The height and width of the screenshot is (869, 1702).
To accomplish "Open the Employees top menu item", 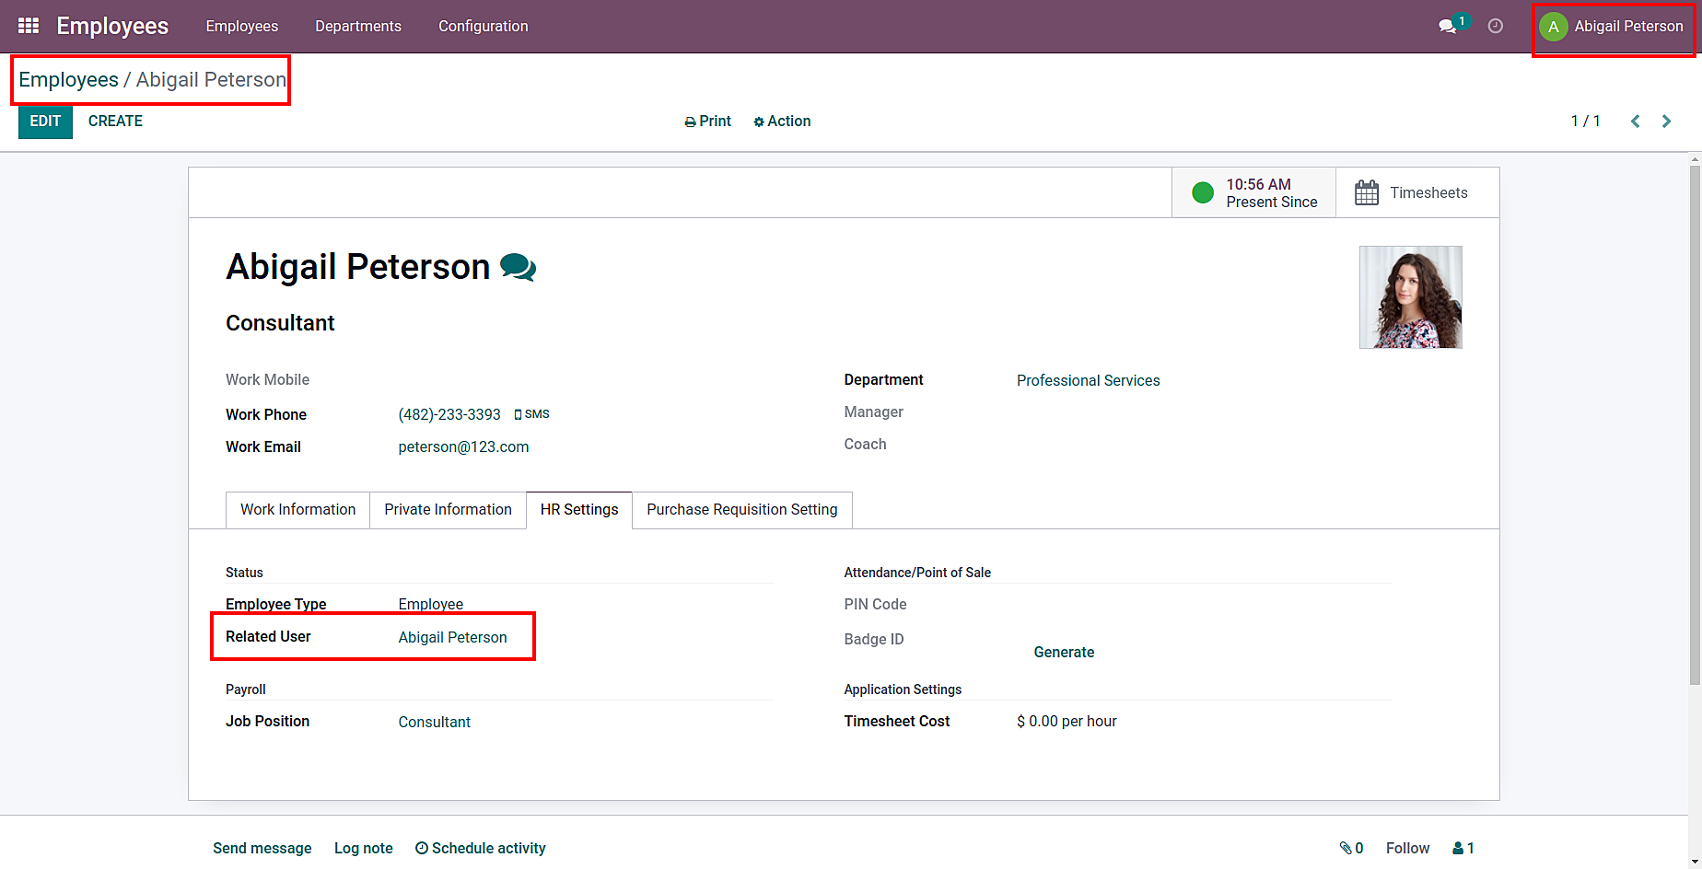I will (242, 26).
